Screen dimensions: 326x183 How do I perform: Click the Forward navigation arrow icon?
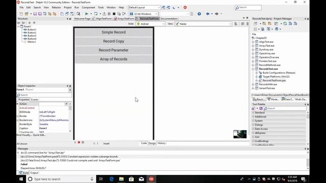216,14
